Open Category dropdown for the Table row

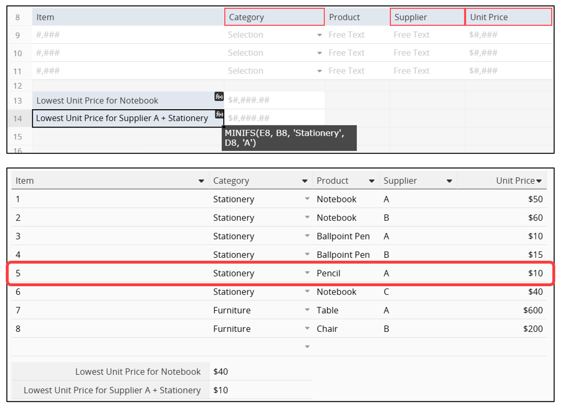click(307, 310)
